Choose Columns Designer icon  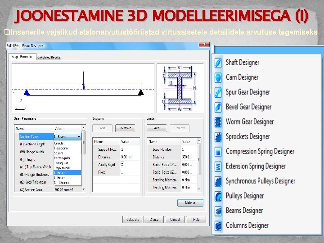tap(218, 225)
